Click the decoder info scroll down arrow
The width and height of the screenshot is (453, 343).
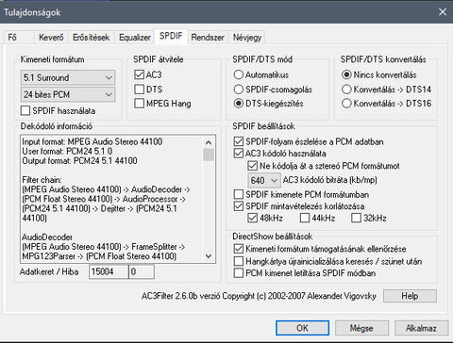[209, 256]
